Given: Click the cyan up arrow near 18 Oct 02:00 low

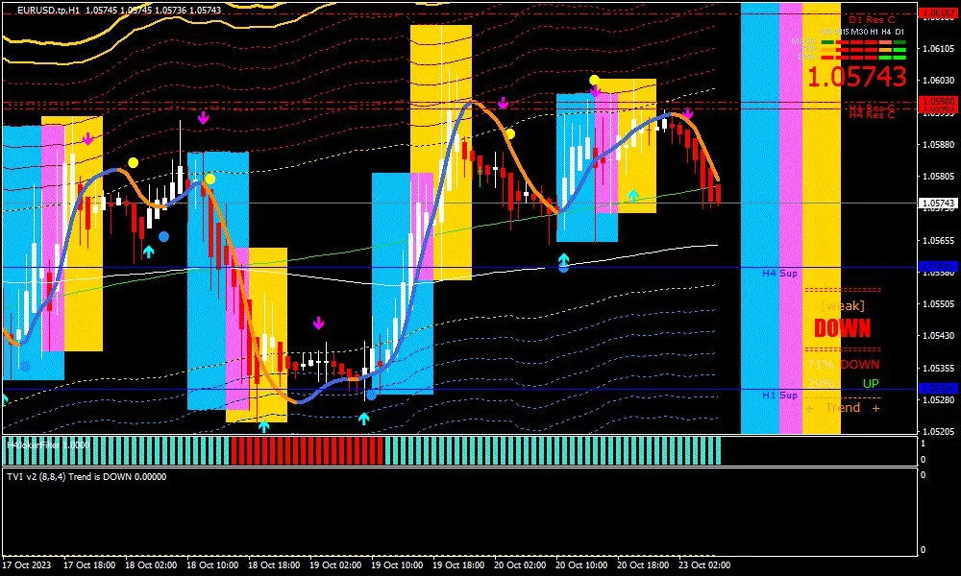Looking at the screenshot, I should [148, 251].
